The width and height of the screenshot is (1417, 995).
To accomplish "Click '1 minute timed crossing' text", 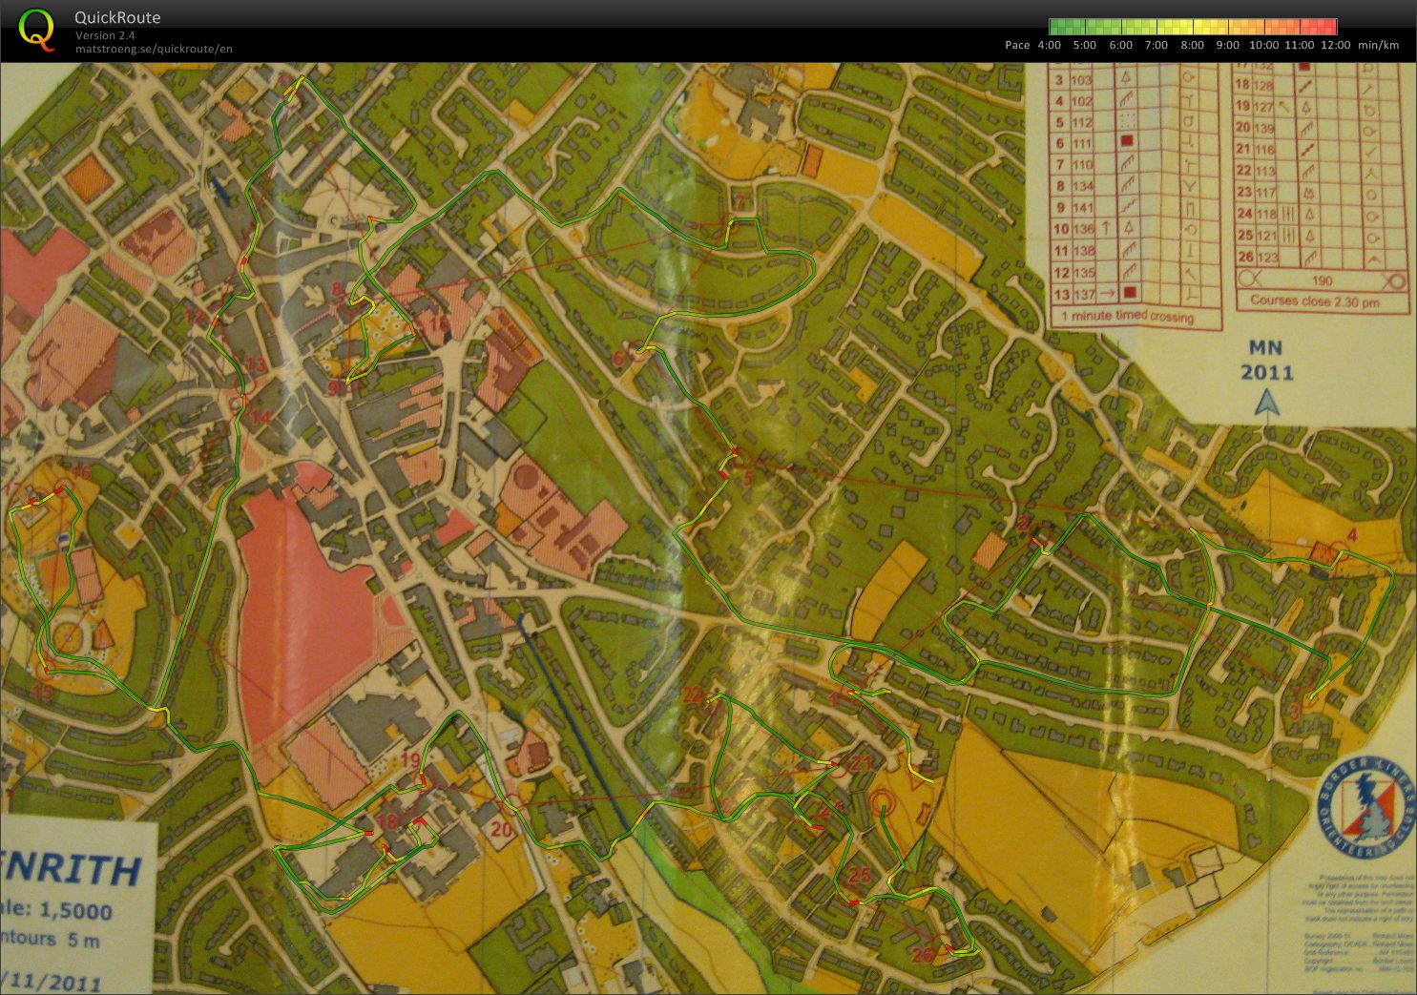I will (1128, 316).
